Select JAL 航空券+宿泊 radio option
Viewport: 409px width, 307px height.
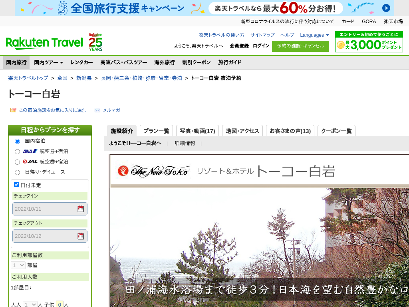click(17, 162)
